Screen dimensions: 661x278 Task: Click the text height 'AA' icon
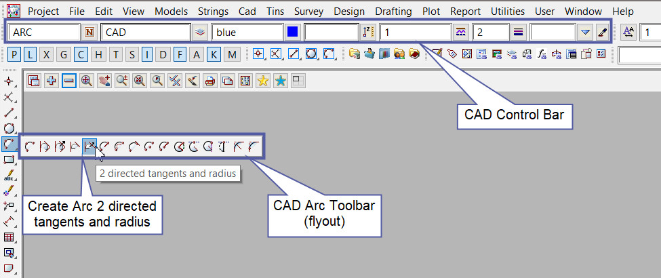[628, 32]
